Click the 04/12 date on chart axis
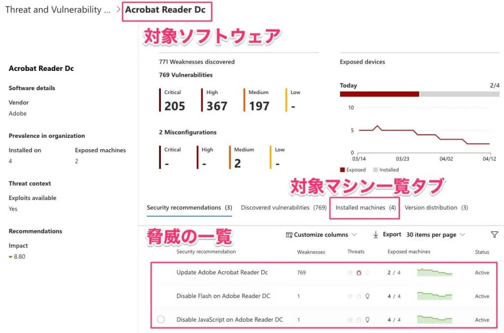The height and width of the screenshot is (333, 504). coord(489,159)
